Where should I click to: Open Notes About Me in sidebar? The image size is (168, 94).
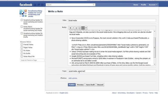click(29, 56)
